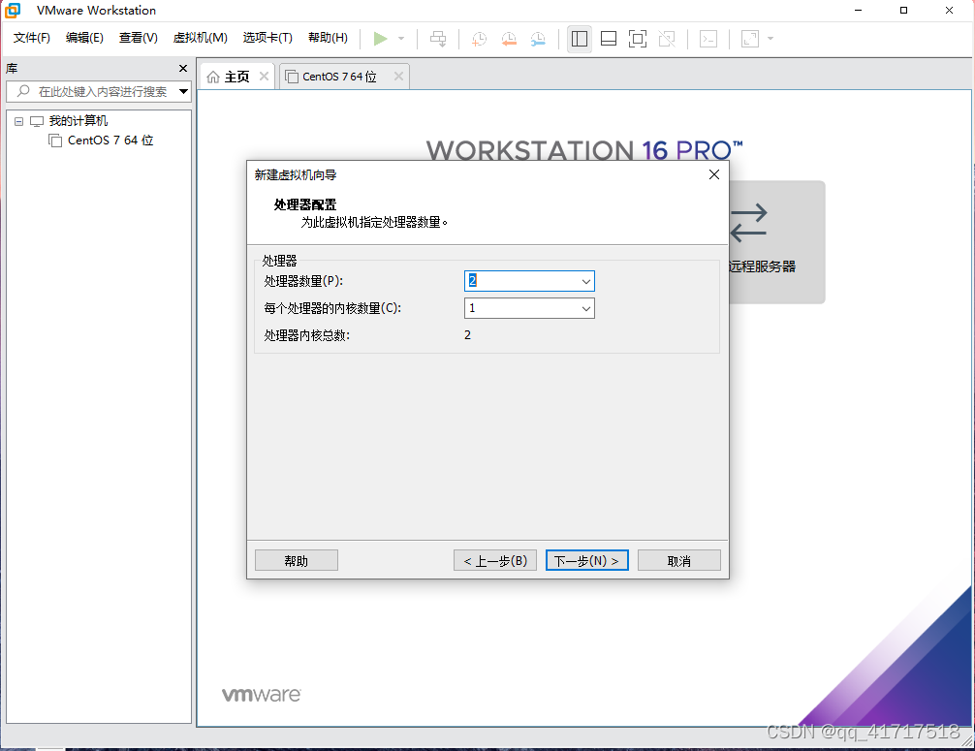Screen dimensions: 975x751
Task: Click the home icon on 主页 tab
Action: click(213, 77)
